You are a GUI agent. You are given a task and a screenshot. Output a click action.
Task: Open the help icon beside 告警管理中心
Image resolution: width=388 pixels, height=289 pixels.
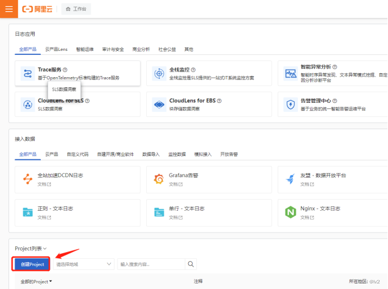(335, 101)
